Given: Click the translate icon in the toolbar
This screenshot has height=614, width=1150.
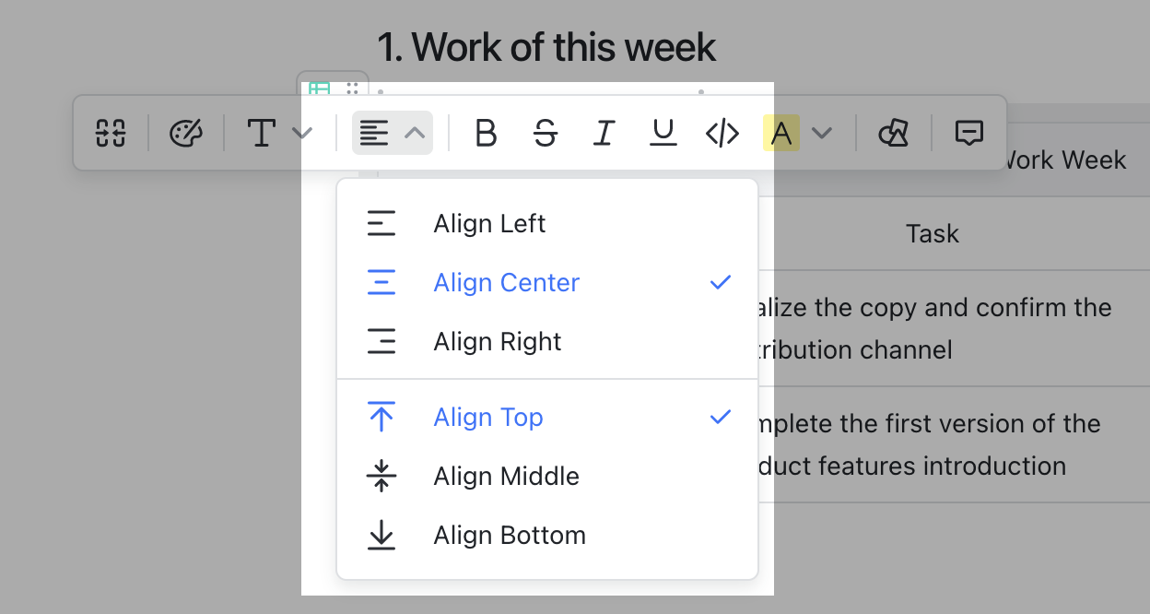Looking at the screenshot, I should pyautogui.click(x=893, y=133).
